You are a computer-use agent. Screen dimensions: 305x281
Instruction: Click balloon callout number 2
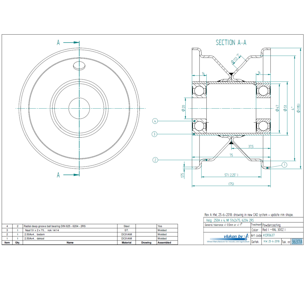tap(155, 160)
